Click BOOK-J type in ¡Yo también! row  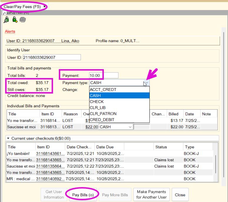click(191, 153)
